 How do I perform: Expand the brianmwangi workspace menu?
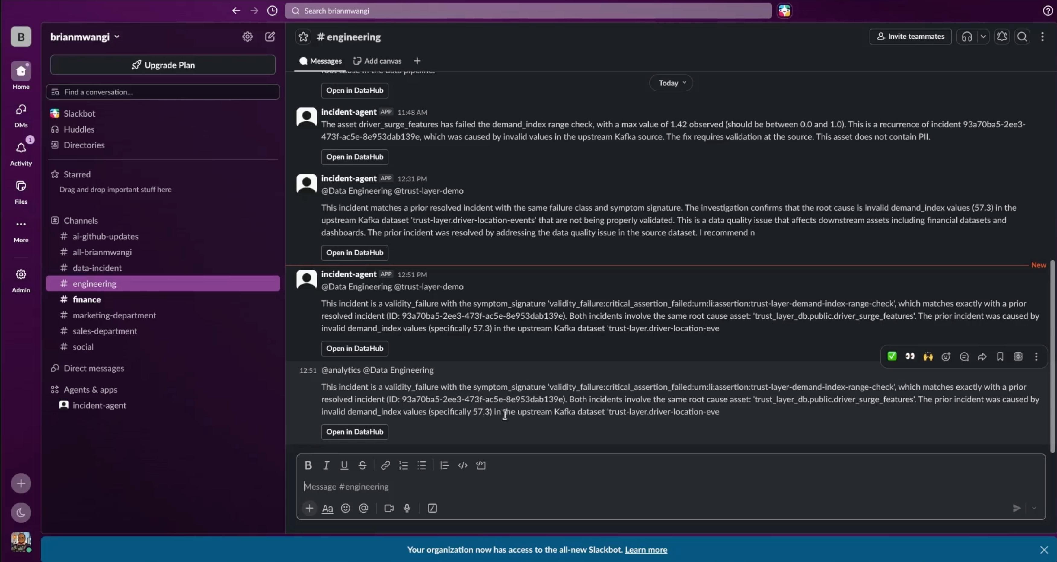(85, 37)
